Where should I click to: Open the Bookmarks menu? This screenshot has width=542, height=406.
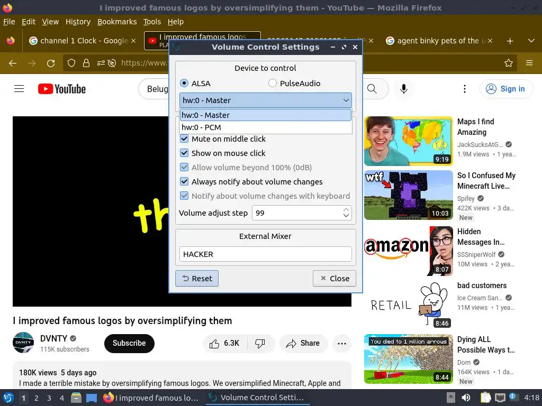pos(117,22)
